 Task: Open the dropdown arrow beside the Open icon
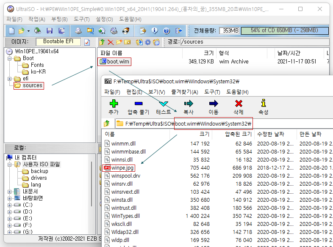[x=28, y=31]
